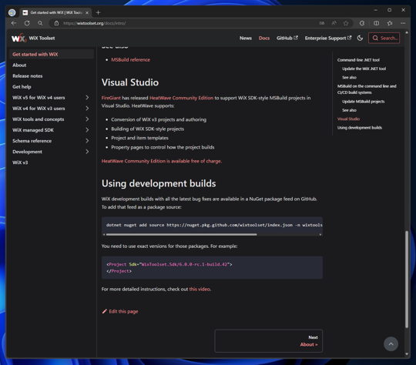
Task: Click the browser profile avatar icon
Action: click(12, 12)
